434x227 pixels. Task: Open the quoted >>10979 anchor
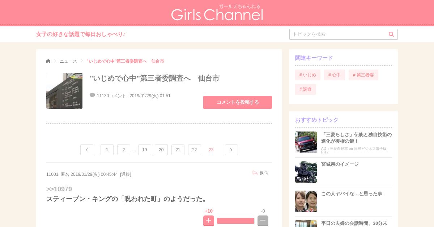click(x=59, y=189)
